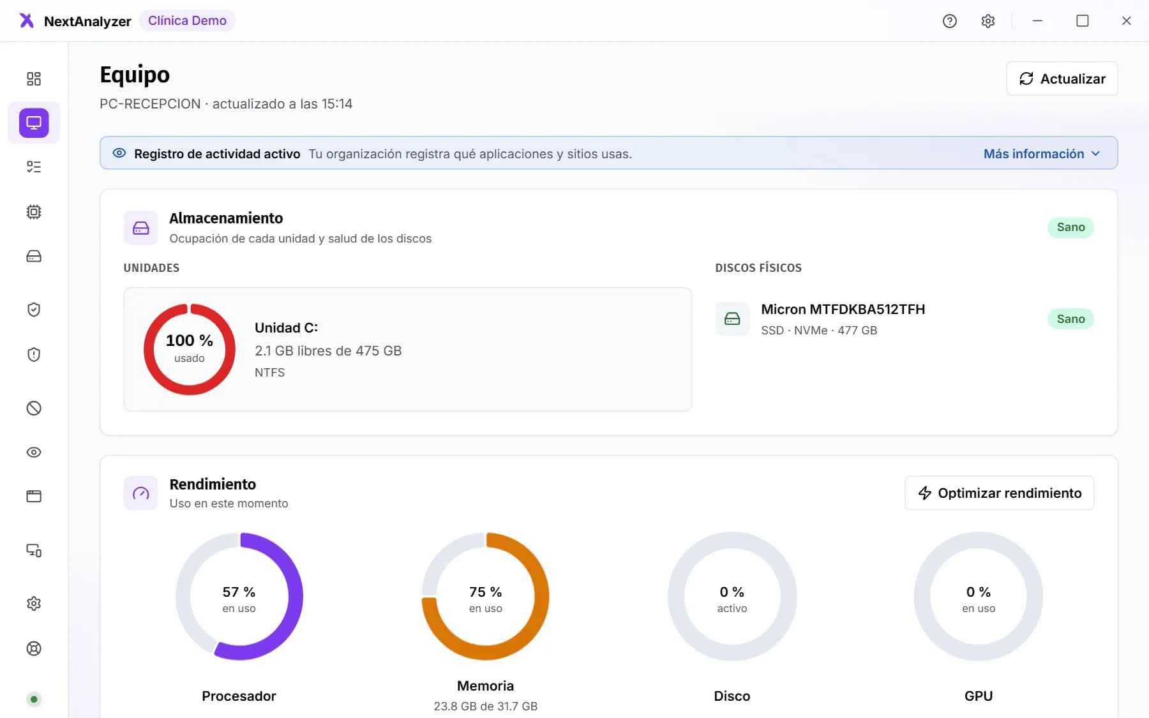1149x718 pixels.
Task: Open the gear icon in the sidebar
Action: pyautogui.click(x=34, y=604)
